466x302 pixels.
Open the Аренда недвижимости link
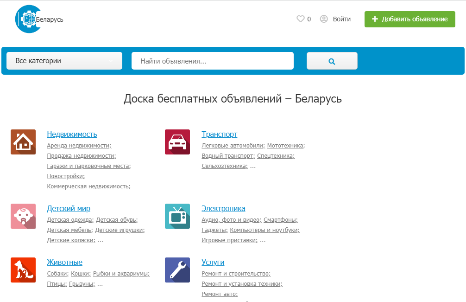pos(79,146)
